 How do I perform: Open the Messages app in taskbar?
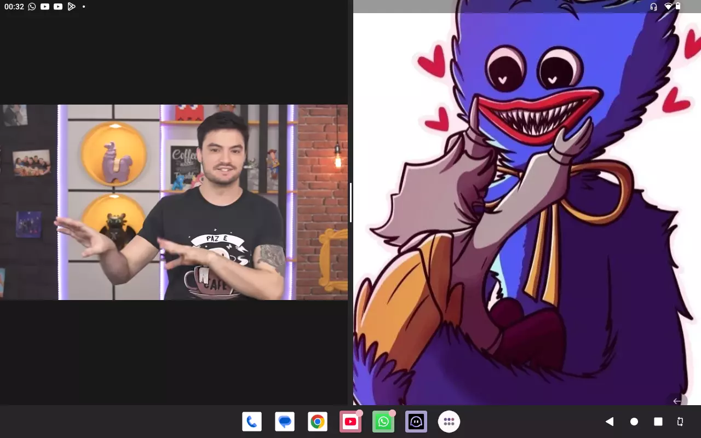click(x=285, y=422)
